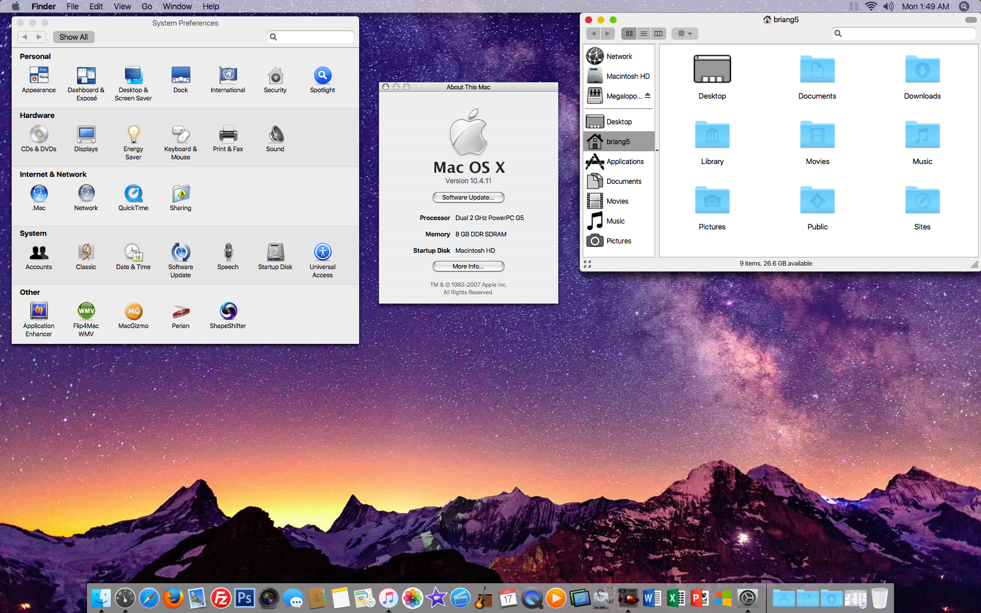Image resolution: width=981 pixels, height=613 pixels.
Task: Click the Finder window search field
Action: click(903, 33)
